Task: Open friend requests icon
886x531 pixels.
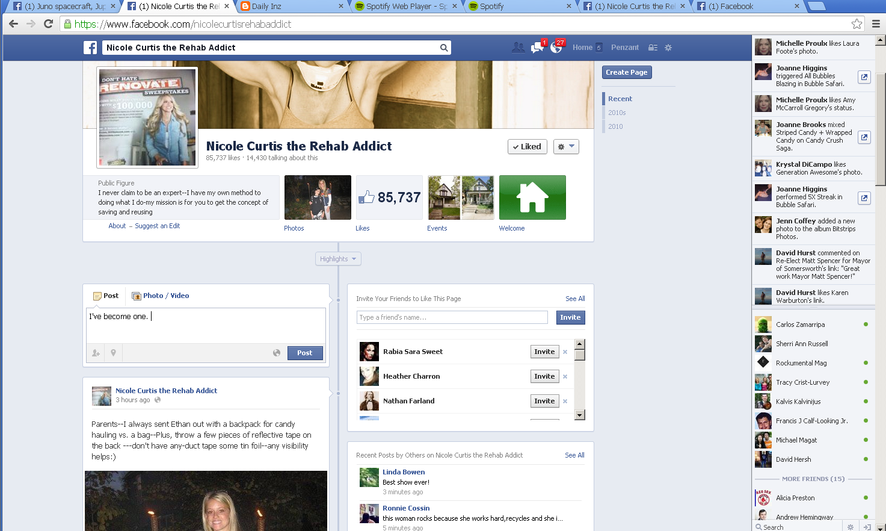Action: 518,48
